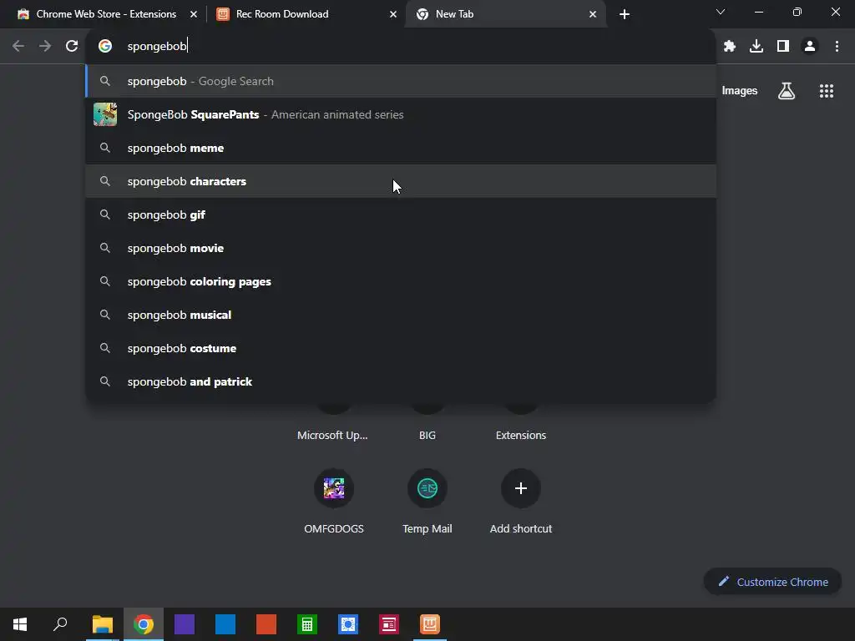
Task: Select 'spongebob musical' suggestion
Action: click(401, 315)
